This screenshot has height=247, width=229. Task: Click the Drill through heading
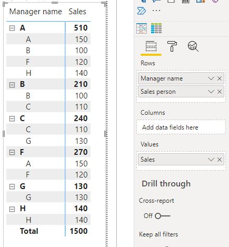[166, 184]
